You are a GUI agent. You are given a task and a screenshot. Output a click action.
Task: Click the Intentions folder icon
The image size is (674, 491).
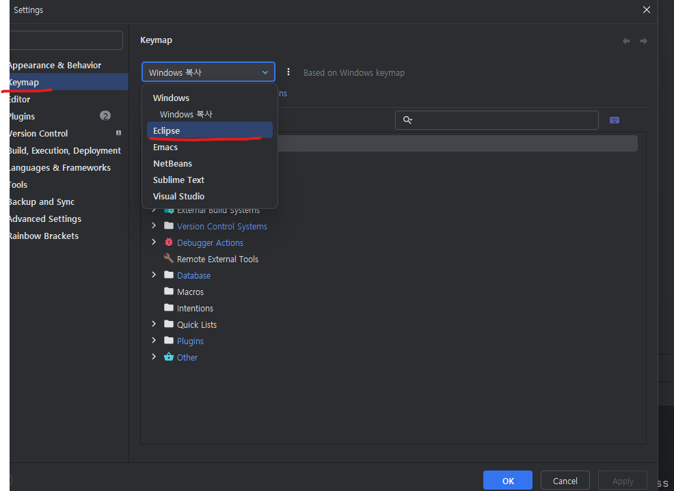click(x=168, y=307)
